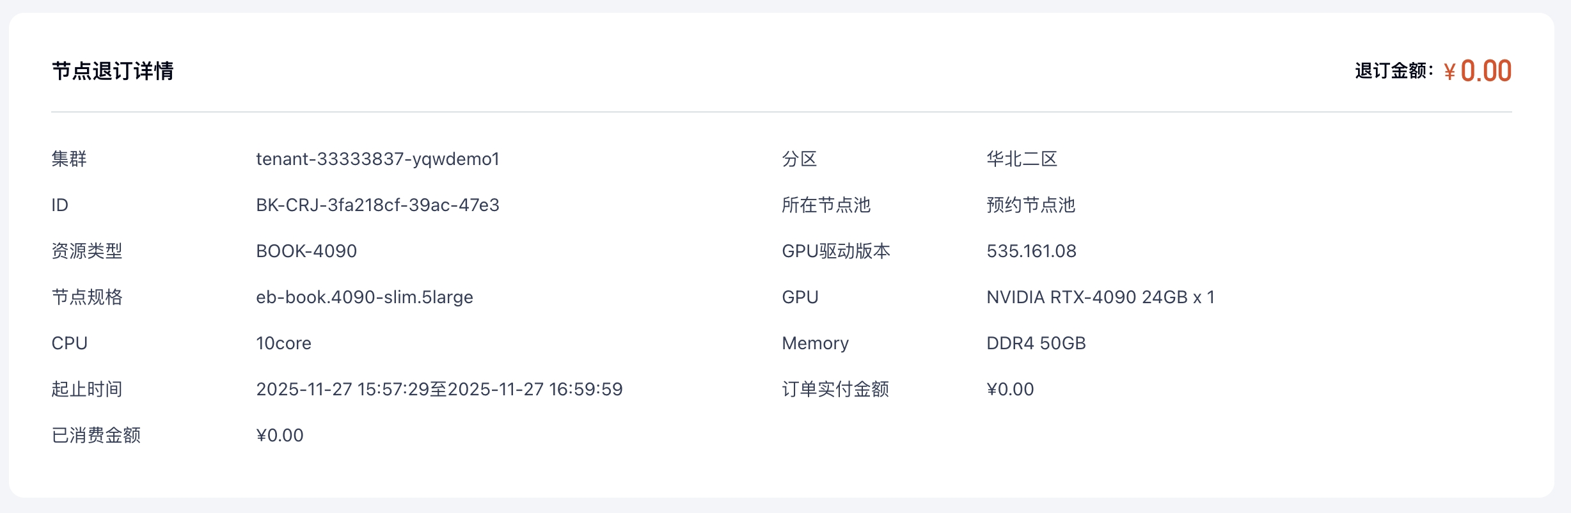1571x513 pixels.
Task: Click the 10core CPU value
Action: [x=283, y=343]
